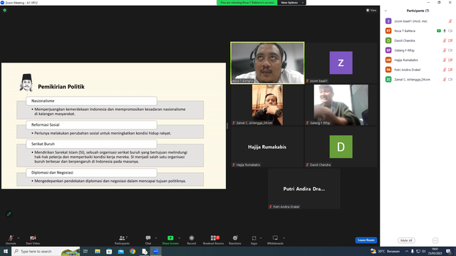
Task: Toggle muted mic icon for Hajija Rumakabis
Action: 445,60
